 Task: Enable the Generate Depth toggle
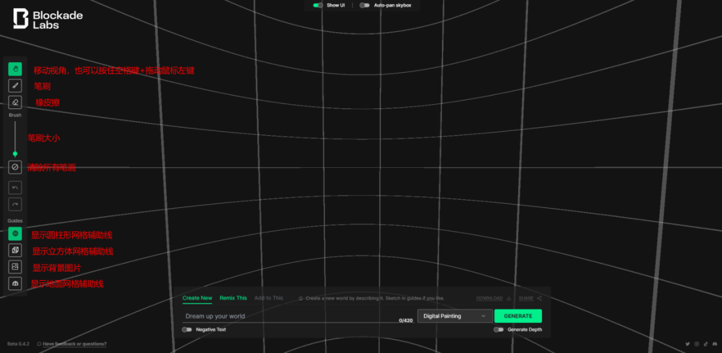click(x=498, y=330)
